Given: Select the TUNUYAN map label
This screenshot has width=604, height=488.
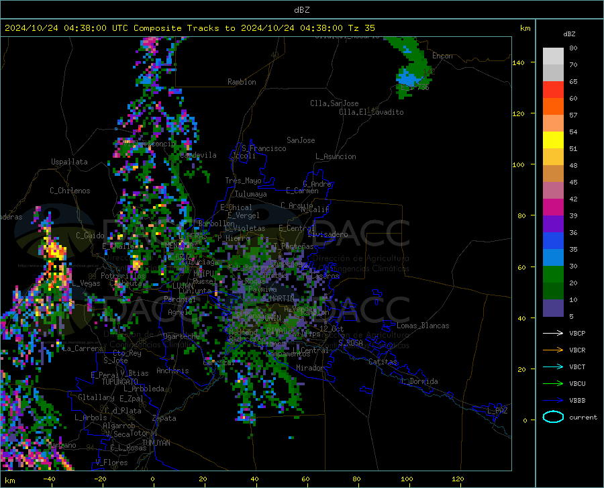Looking at the screenshot, I should tap(156, 443).
